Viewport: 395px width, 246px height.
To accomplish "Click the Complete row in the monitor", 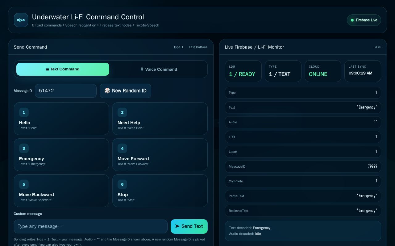I will pyautogui.click(x=303, y=181).
